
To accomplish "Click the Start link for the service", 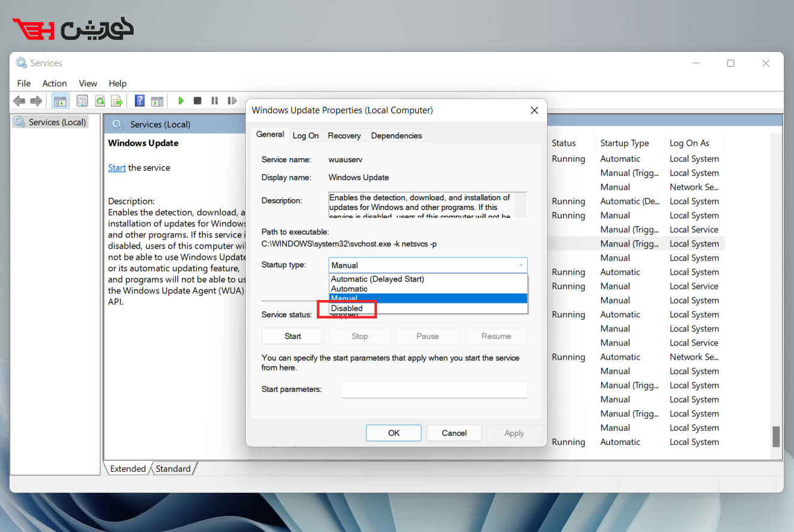I will click(x=116, y=168).
